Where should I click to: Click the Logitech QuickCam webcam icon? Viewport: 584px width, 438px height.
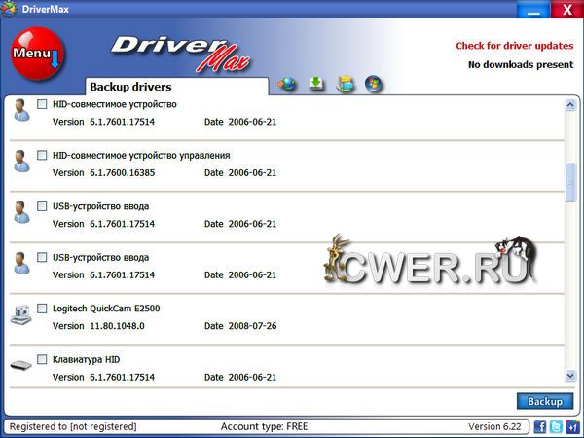tap(20, 314)
